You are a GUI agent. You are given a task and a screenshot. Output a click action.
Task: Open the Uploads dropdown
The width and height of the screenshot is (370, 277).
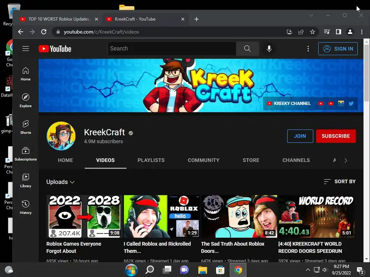(x=60, y=182)
